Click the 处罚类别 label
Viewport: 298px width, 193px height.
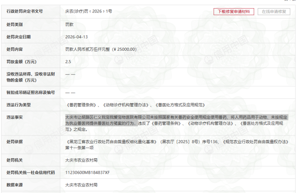(x=15, y=25)
